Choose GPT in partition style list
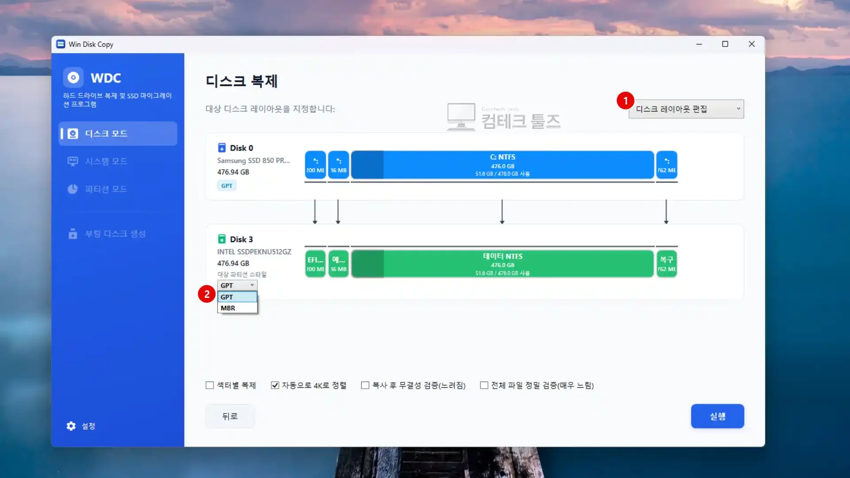Screen dimensions: 850x478 tap(237, 297)
